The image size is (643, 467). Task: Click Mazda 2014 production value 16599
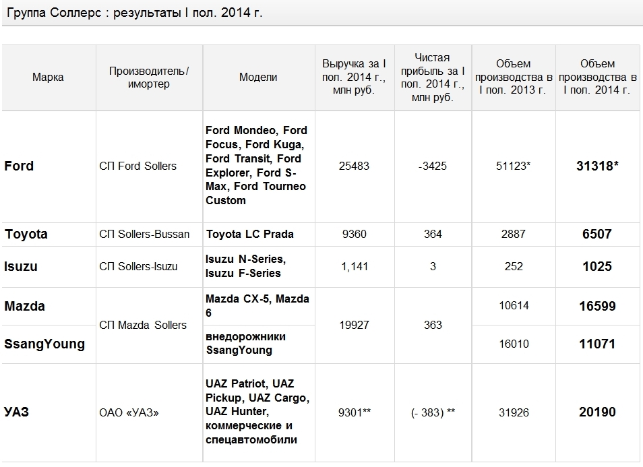coord(597,306)
